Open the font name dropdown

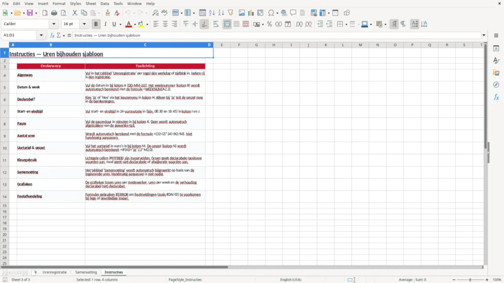click(54, 24)
